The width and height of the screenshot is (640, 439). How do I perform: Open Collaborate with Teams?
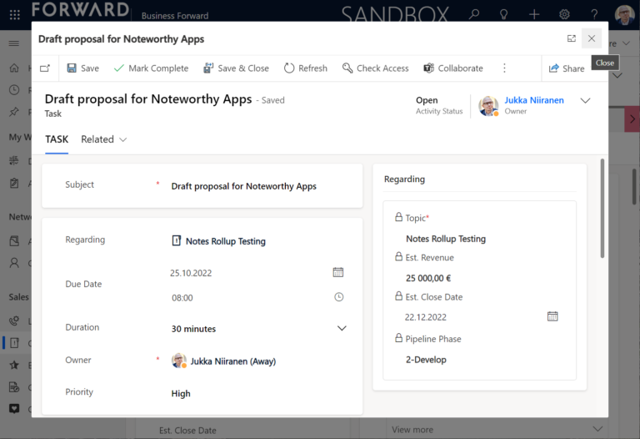[x=452, y=68]
